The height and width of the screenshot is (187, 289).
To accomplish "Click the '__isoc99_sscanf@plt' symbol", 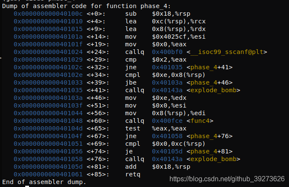I will click(x=227, y=52).
